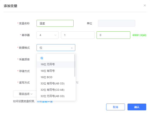Select 16位 有符号 option
This screenshot has height=116, width=150.
pyautogui.click(x=56, y=71)
